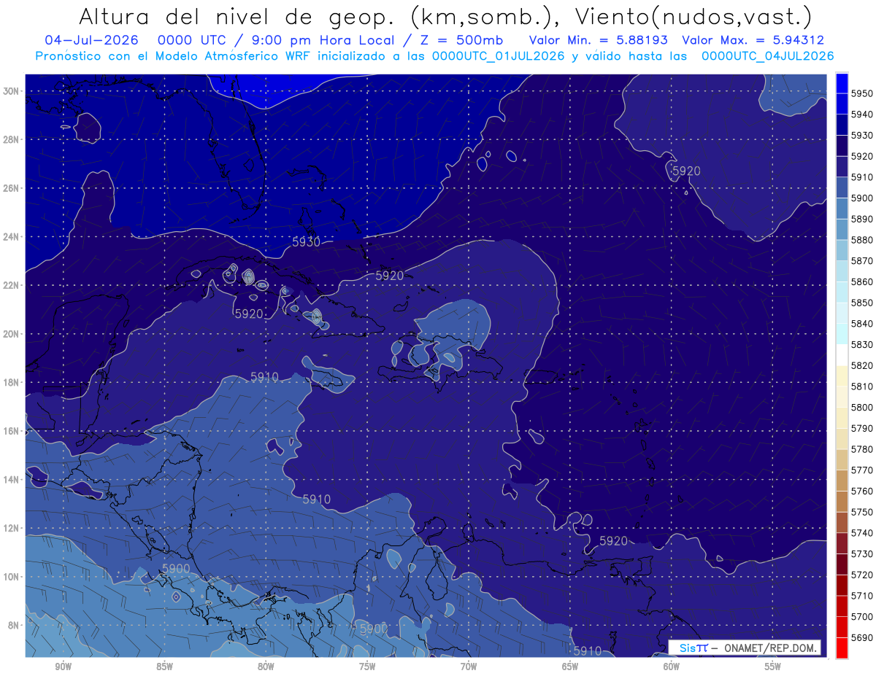Click the '14N' latitude axis label
The image size is (876, 676).
pyautogui.click(x=12, y=480)
